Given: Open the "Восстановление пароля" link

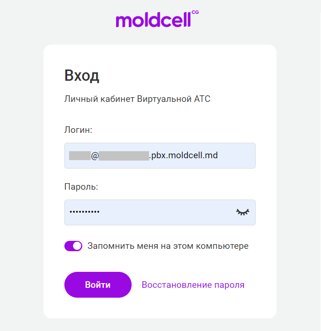Looking at the screenshot, I should [x=193, y=285].
